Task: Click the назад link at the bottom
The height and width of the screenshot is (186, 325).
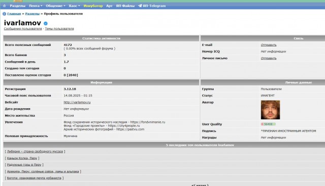Action: 200,185
